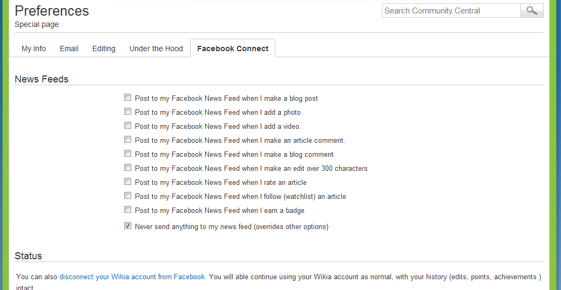Screen dimensions: 561x290
Task: Click the News Feeds section heading
Action: (42, 79)
